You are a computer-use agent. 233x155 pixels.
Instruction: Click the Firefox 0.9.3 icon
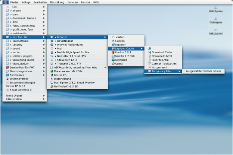tap(113, 52)
